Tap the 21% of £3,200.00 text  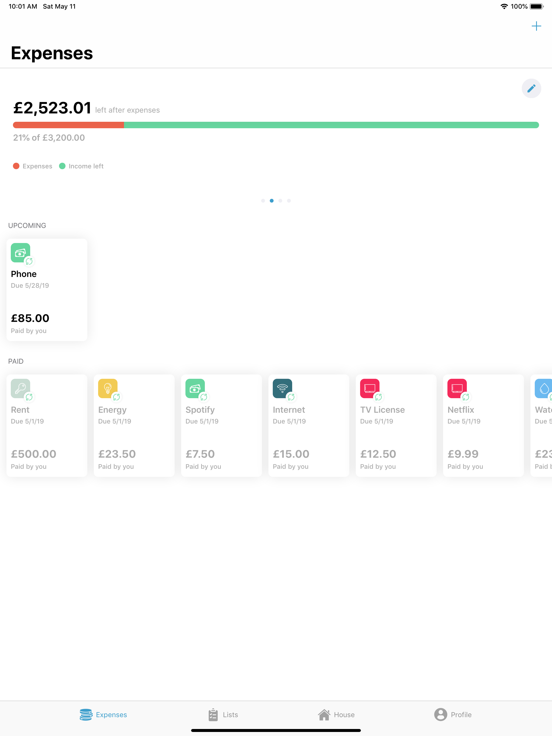point(49,138)
